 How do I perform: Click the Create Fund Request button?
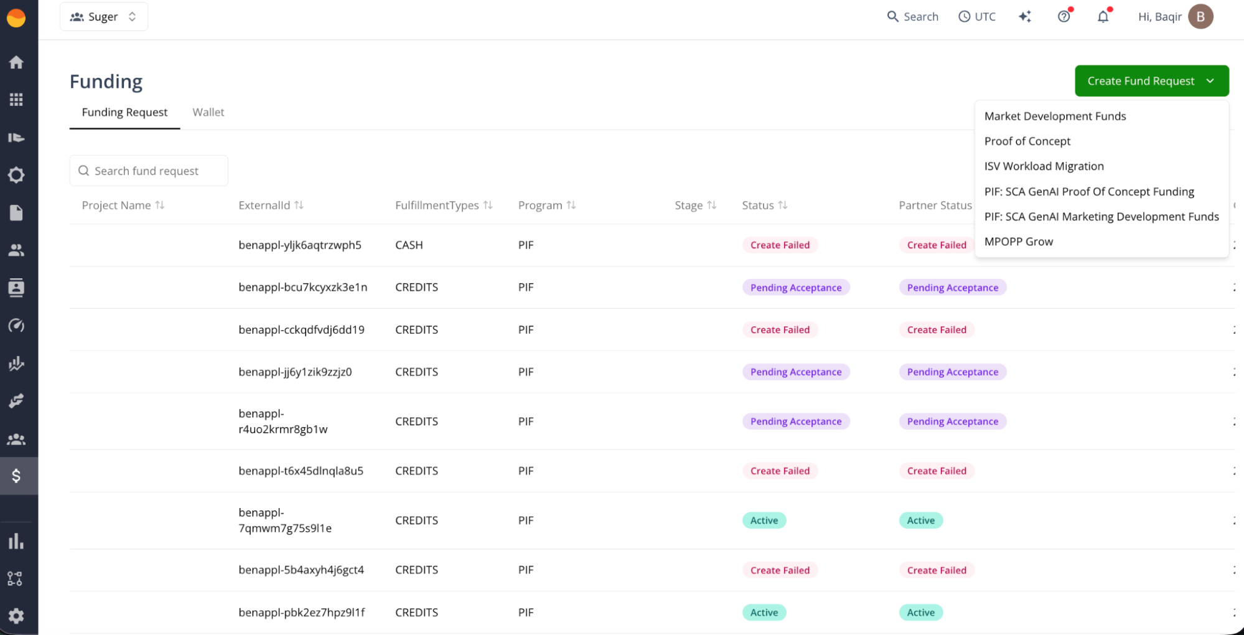click(1141, 81)
